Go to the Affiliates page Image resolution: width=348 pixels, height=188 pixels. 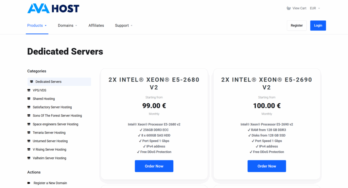[96, 25]
